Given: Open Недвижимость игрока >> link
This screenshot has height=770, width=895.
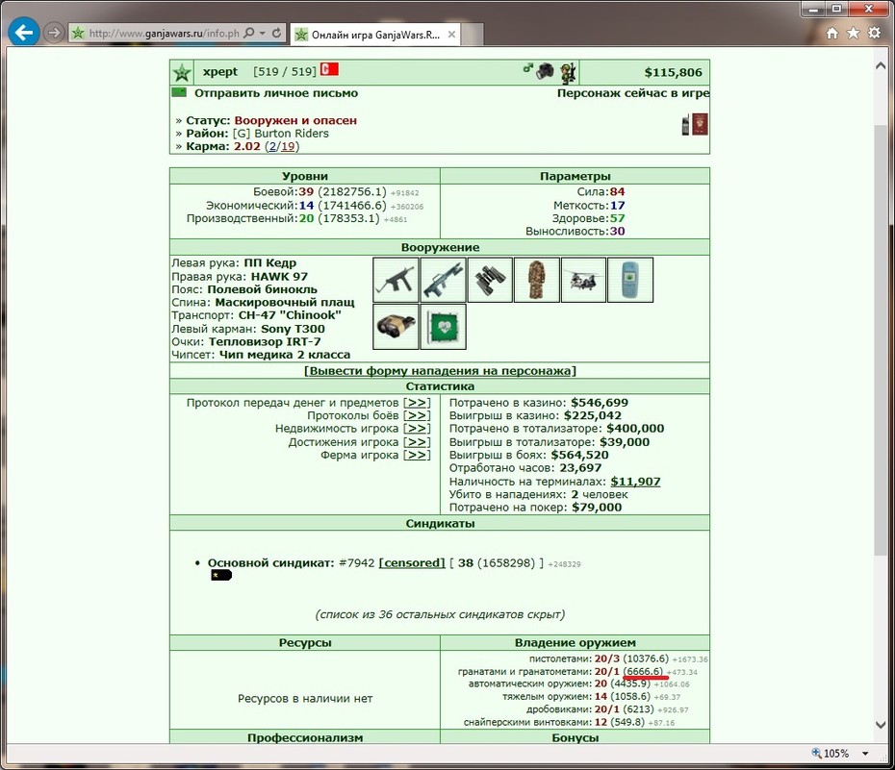Looking at the screenshot, I should (x=417, y=429).
